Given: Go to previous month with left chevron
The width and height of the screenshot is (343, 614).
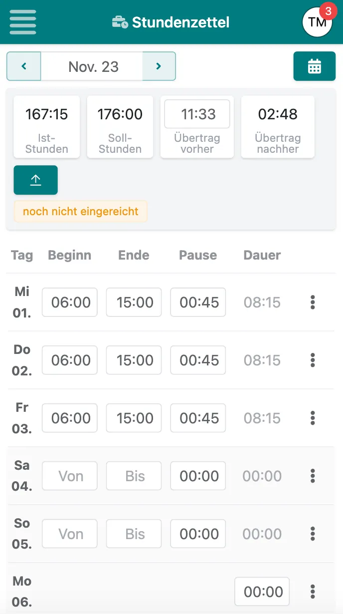Looking at the screenshot, I should pyautogui.click(x=23, y=66).
